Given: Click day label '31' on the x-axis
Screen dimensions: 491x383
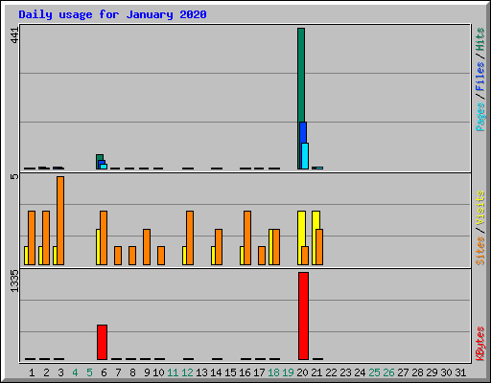Looking at the screenshot, I should tap(460, 372).
